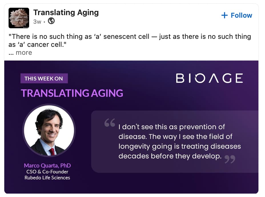Open the purple podcast promo image
Screen dimensions: 265x197
(131, 127)
